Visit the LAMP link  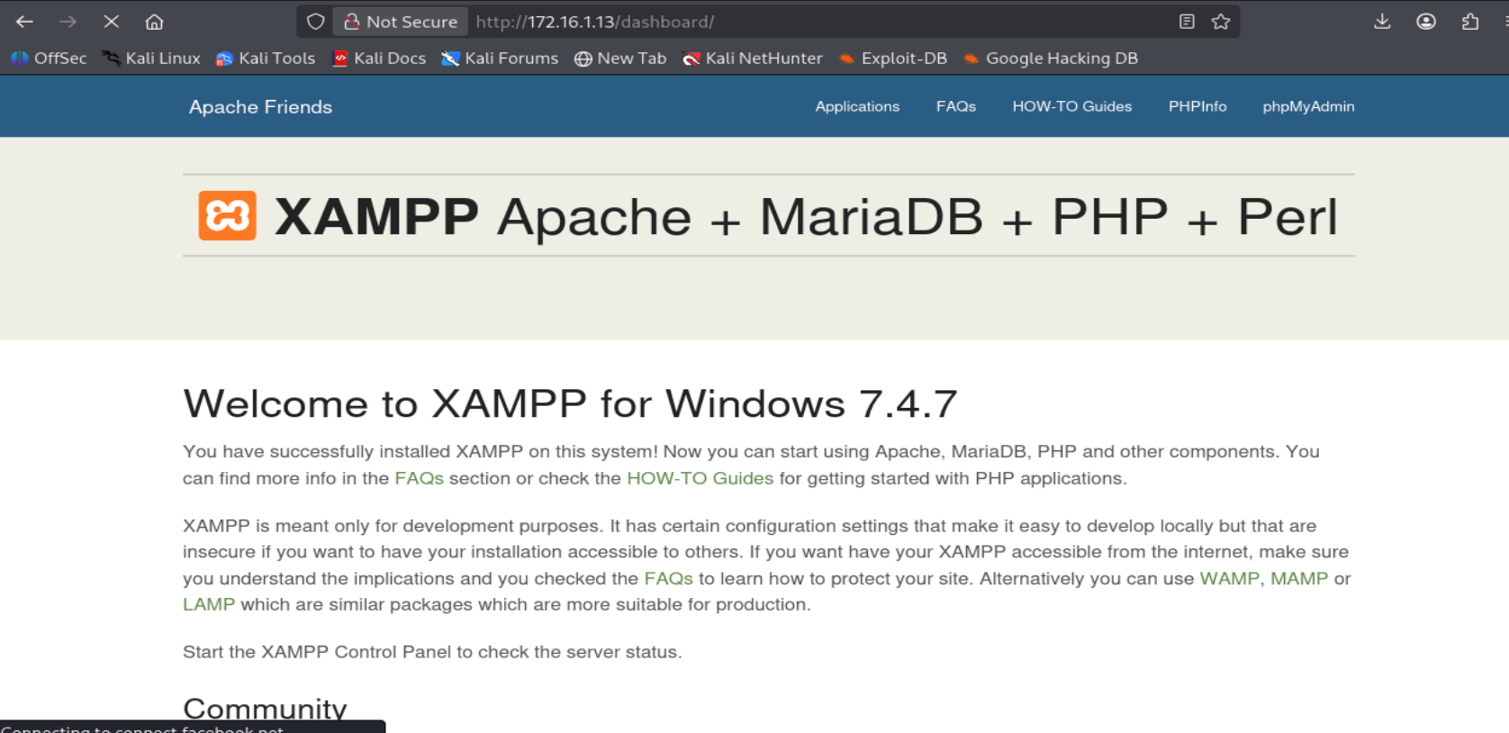click(209, 604)
